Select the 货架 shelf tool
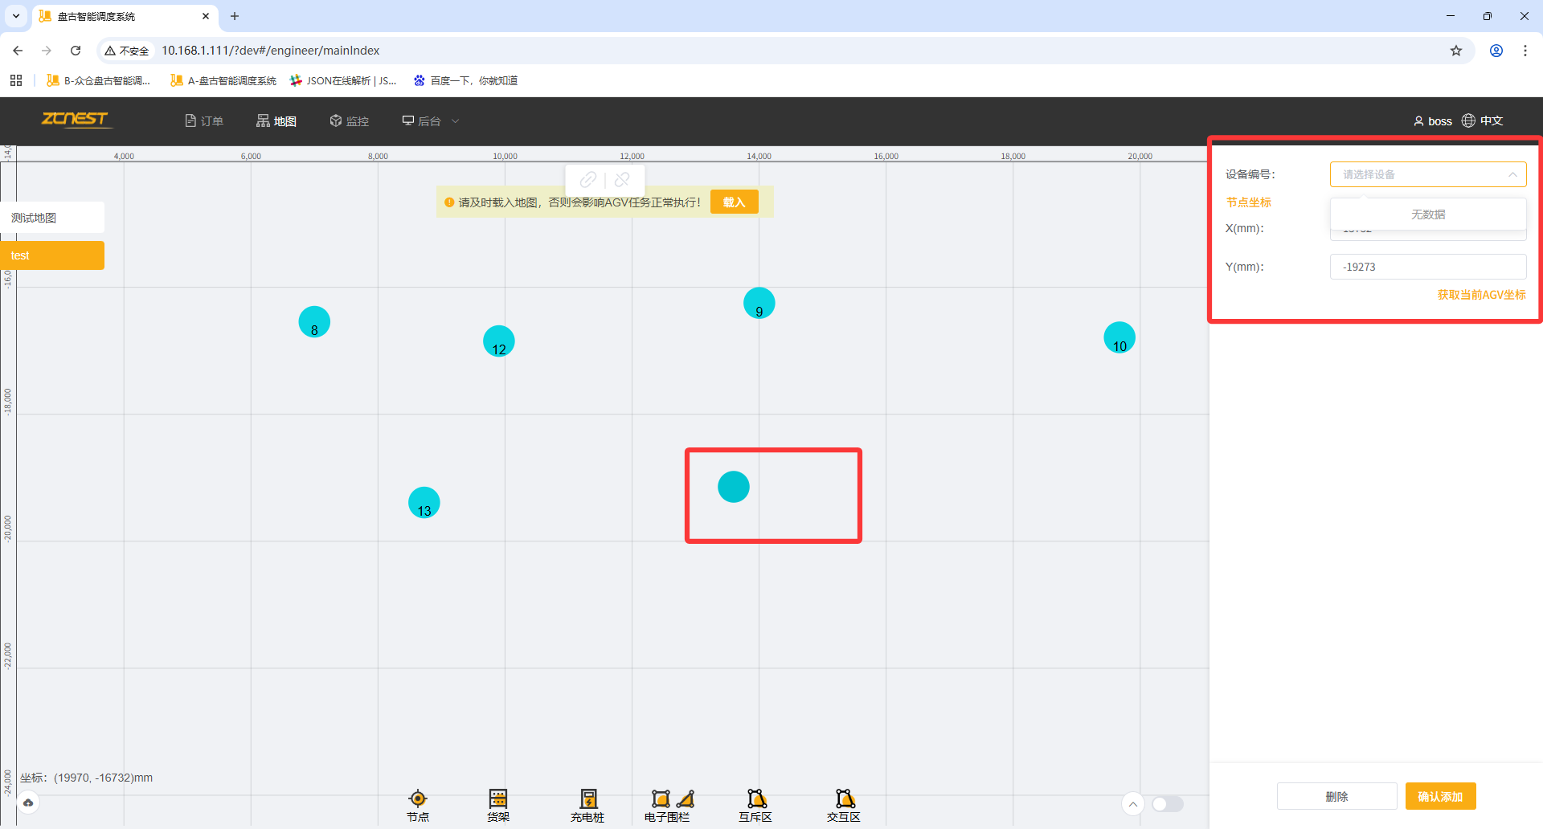Image resolution: width=1543 pixels, height=829 pixels. (497, 804)
